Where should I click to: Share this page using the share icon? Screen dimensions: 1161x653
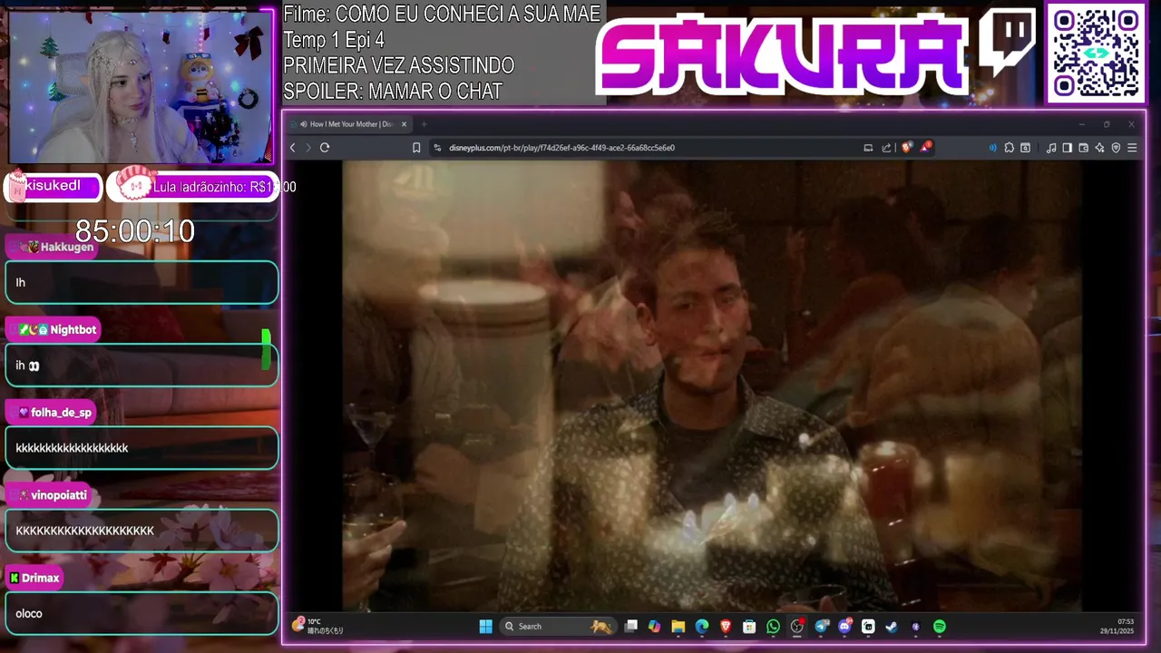(x=886, y=148)
